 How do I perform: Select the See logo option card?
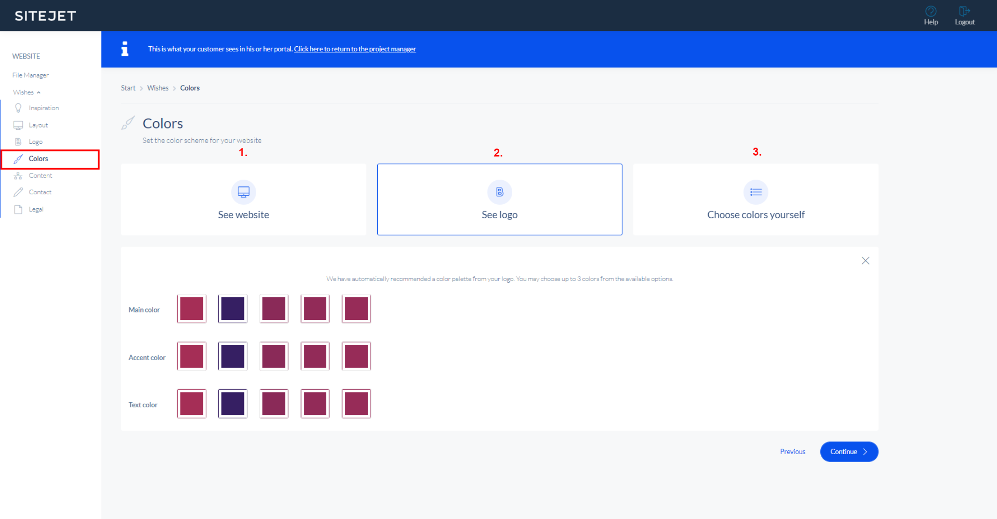tap(499, 199)
